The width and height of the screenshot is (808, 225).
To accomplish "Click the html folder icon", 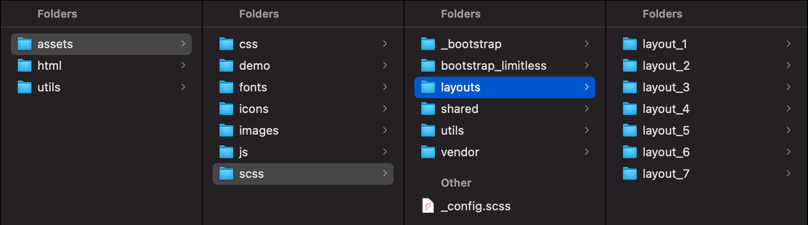I will click(25, 66).
